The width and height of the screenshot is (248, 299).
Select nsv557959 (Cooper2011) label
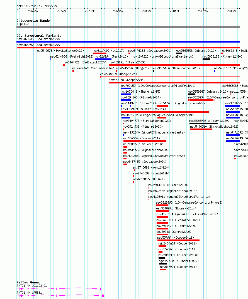[142, 139]
